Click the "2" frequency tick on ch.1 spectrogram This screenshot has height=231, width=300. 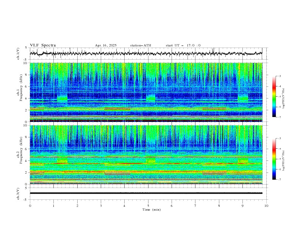click(x=26, y=110)
